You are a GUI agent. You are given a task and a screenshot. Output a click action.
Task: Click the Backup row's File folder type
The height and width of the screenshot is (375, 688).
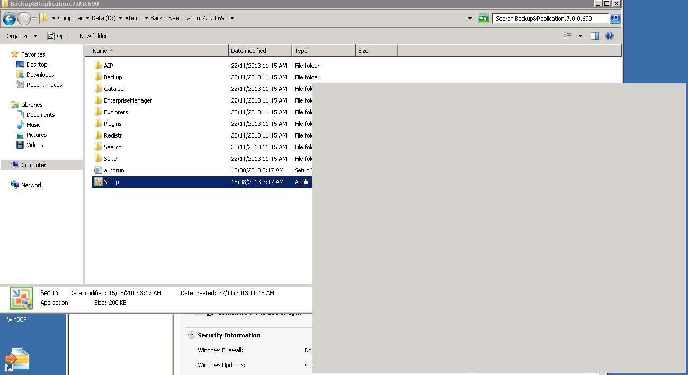tap(307, 77)
